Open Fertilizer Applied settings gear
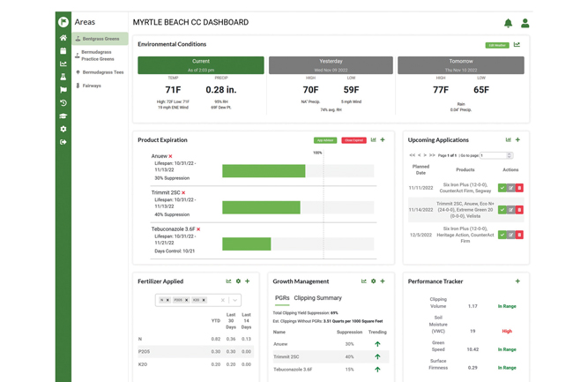 click(x=238, y=281)
